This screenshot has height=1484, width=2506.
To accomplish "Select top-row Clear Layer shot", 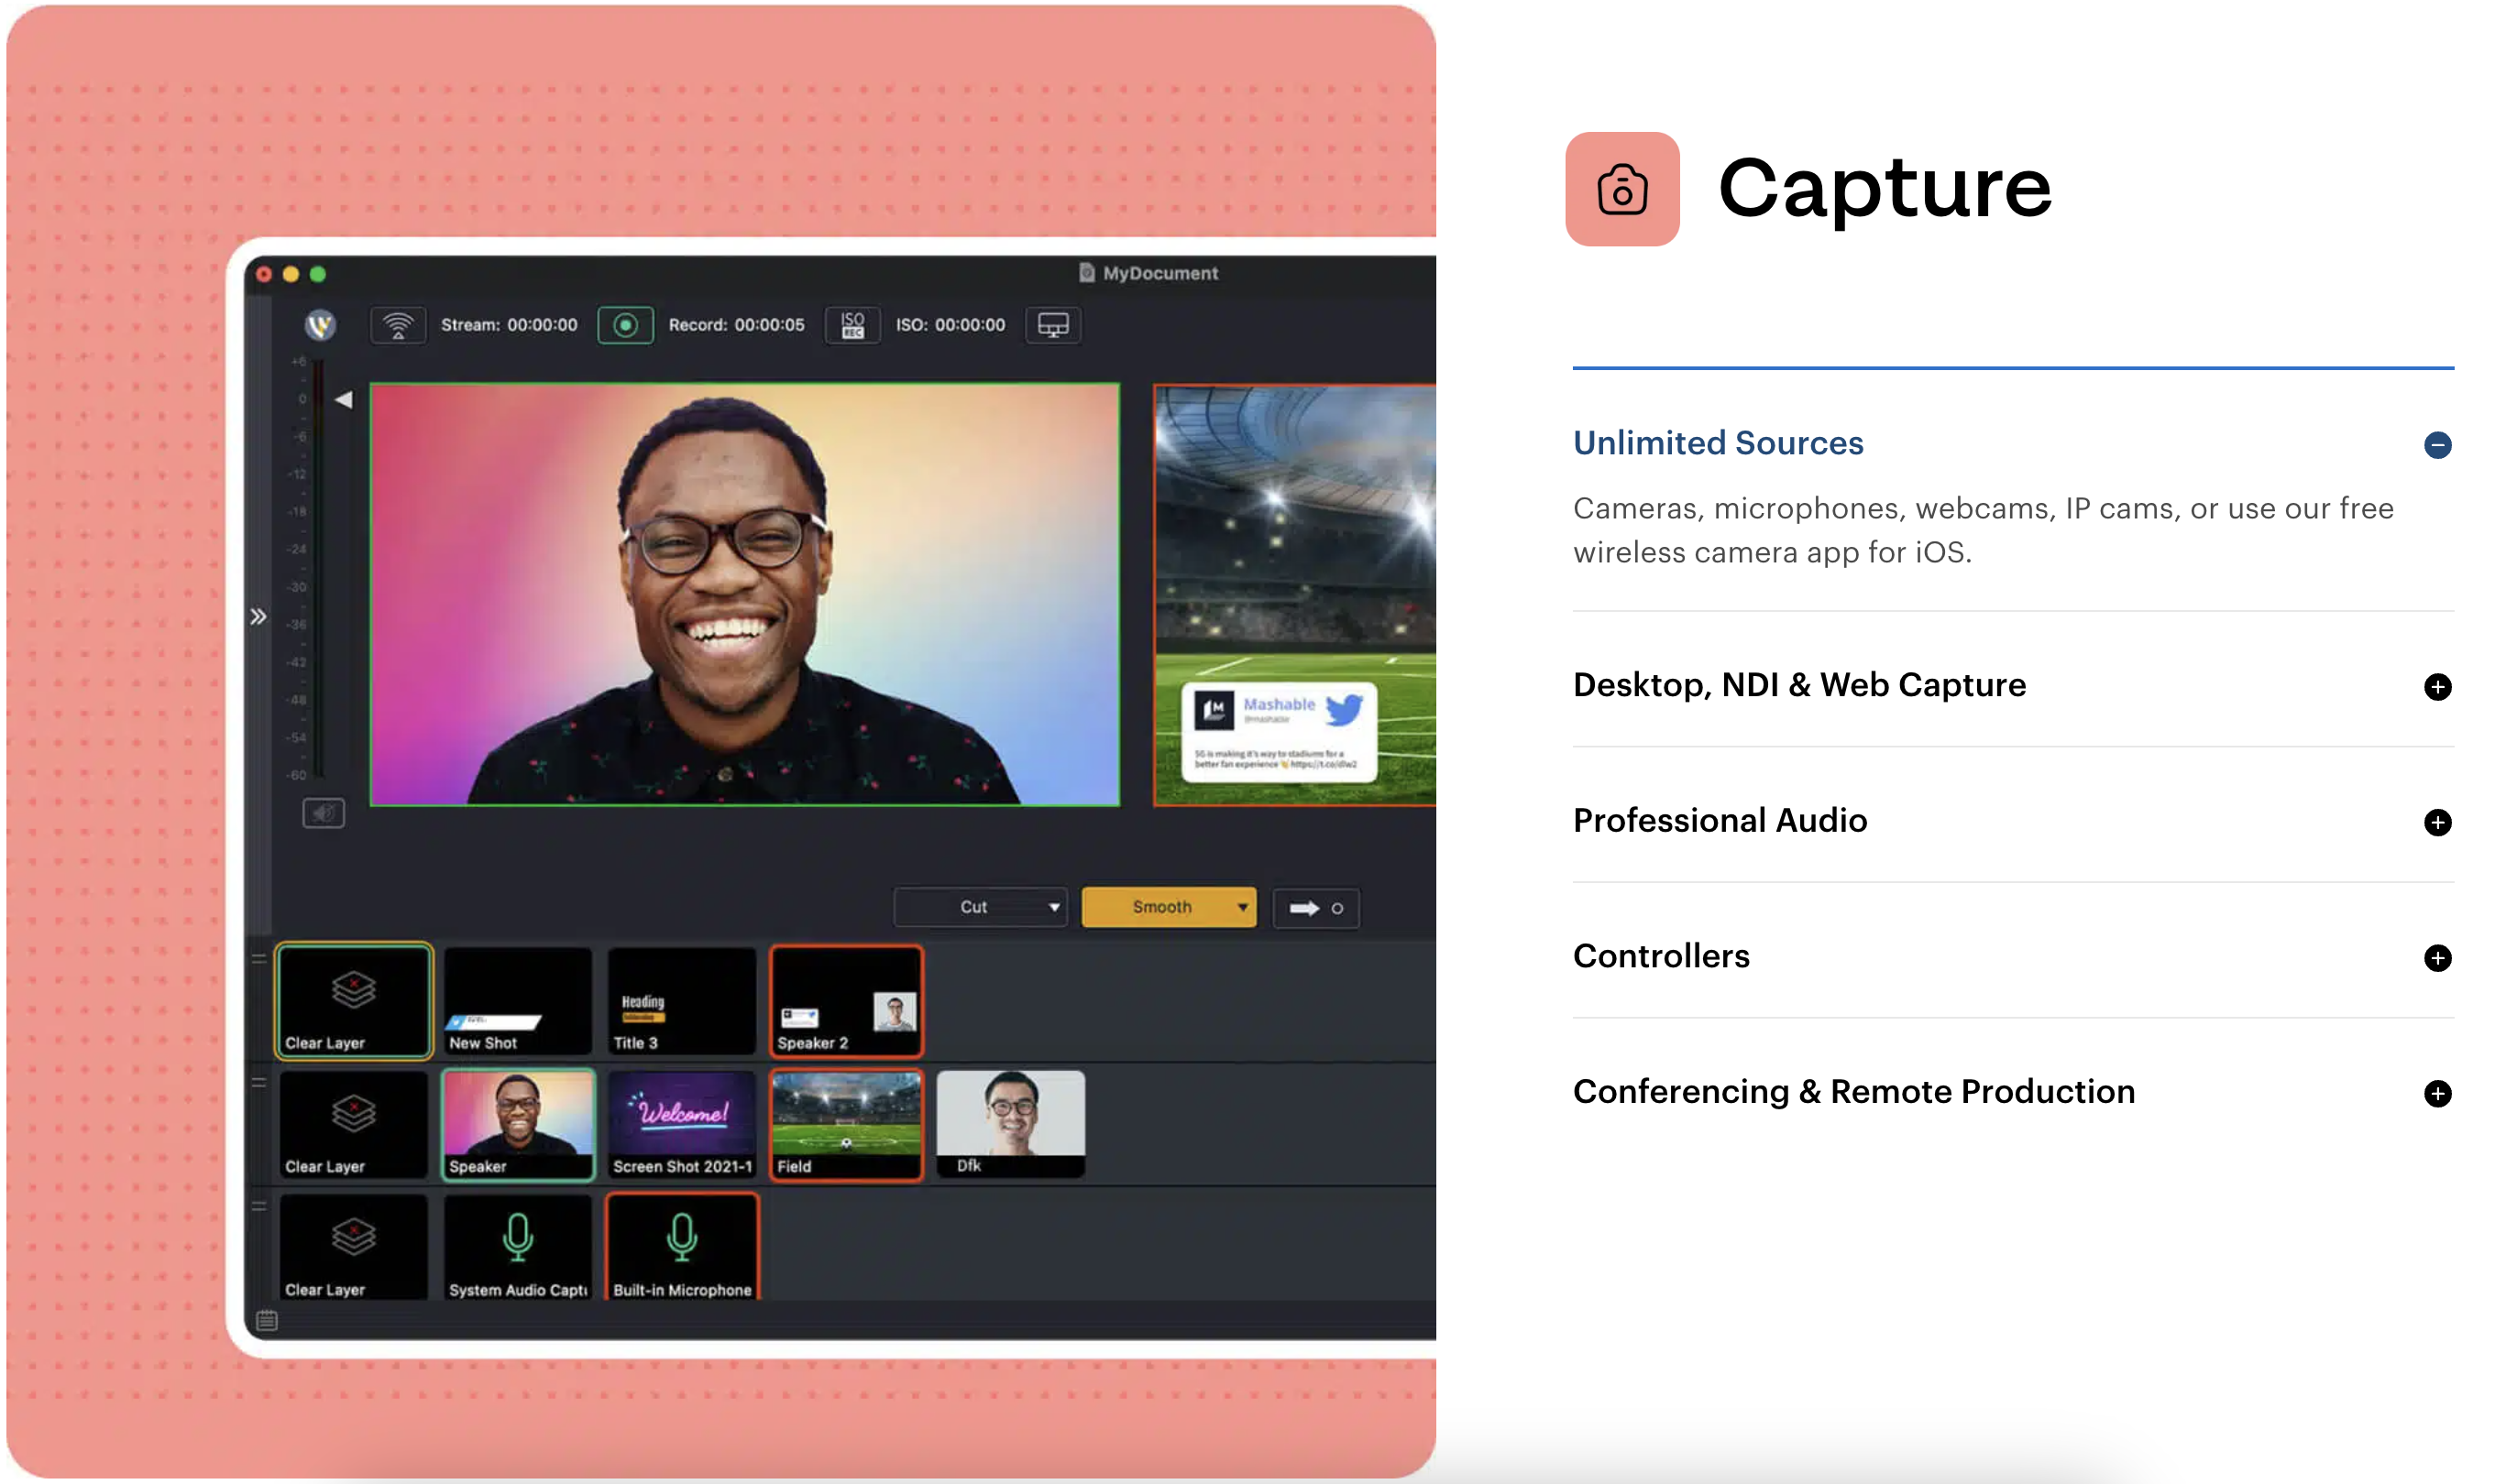I will point(354,1000).
